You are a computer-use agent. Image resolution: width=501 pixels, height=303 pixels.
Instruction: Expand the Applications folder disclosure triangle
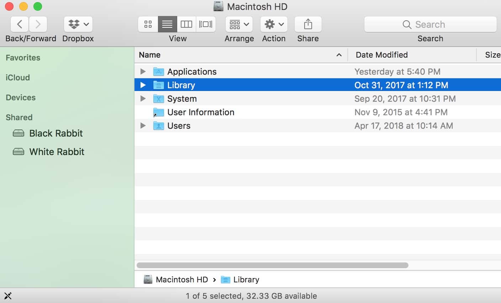143,71
